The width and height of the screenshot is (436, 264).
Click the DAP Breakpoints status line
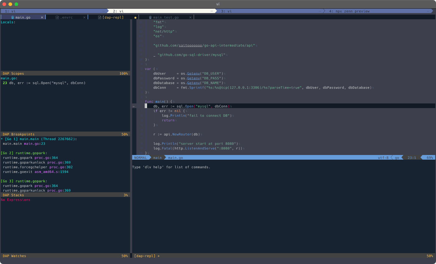coord(65,134)
